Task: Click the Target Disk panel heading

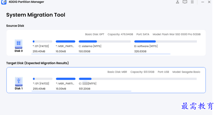Action: pyautogui.click(x=37, y=63)
